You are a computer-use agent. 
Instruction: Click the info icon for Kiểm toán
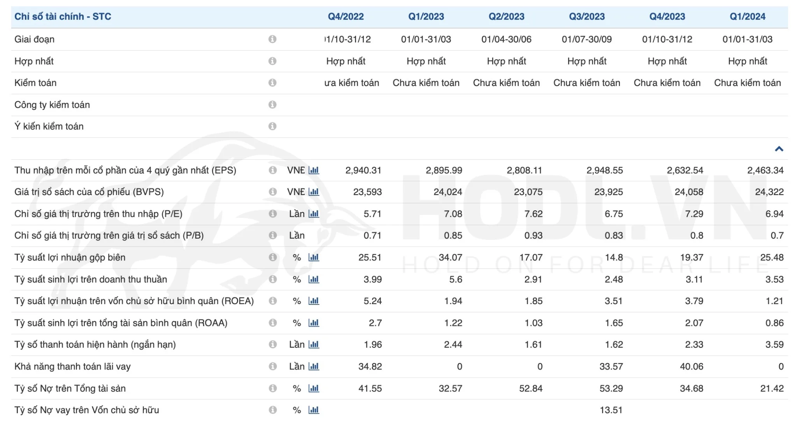(x=272, y=83)
